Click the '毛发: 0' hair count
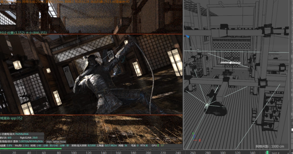 click(x=135, y=145)
